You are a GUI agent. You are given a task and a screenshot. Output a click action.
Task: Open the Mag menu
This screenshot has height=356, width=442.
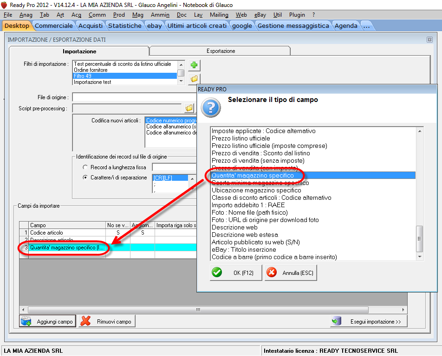tap(138, 15)
